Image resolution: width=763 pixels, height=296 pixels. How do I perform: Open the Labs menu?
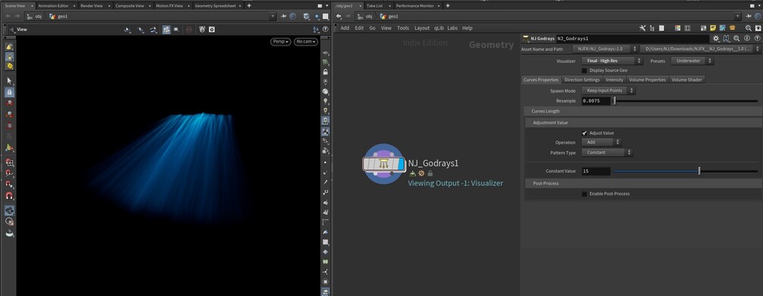click(x=452, y=28)
